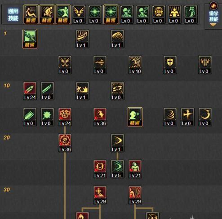Screen dimensions: 222x219
Task: Click the flame ground Lv 1 skill
Action: coord(82,91)
